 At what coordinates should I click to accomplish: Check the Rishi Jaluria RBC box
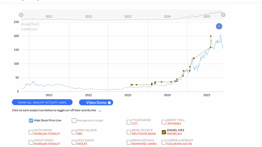coord(74,132)
